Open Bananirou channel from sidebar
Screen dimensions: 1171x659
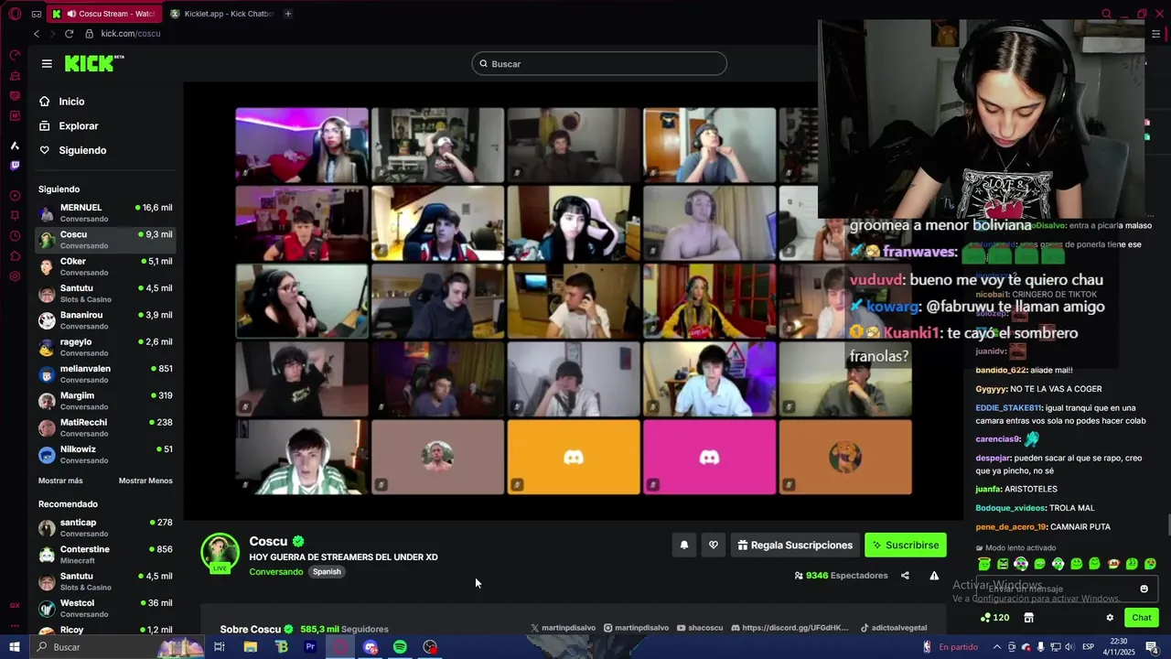click(x=105, y=320)
